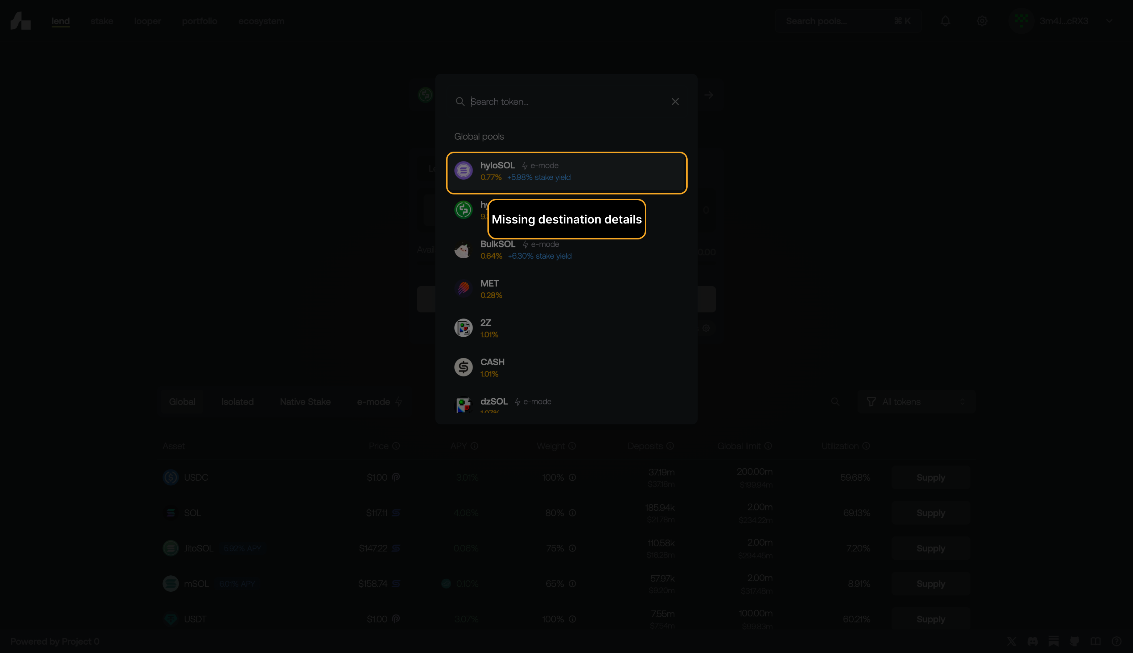Switch to the e-mode filter
Viewport: 1133px width, 653px height.
[379, 402]
